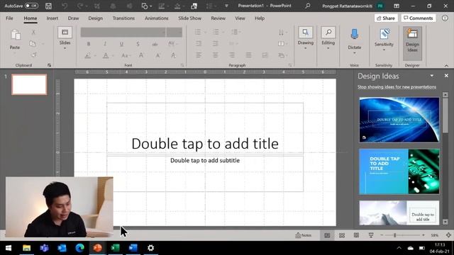Apply Italic formatting
The width and height of the screenshot is (454, 255).
click(105, 44)
